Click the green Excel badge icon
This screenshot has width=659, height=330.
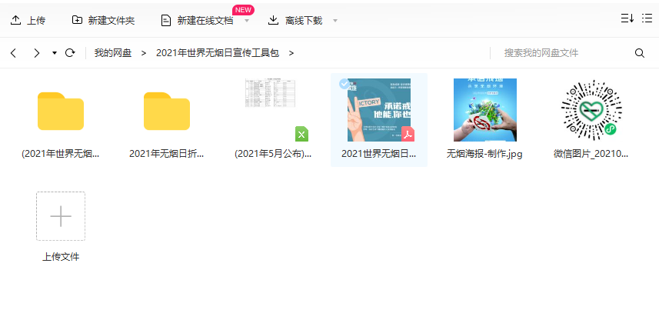301,134
